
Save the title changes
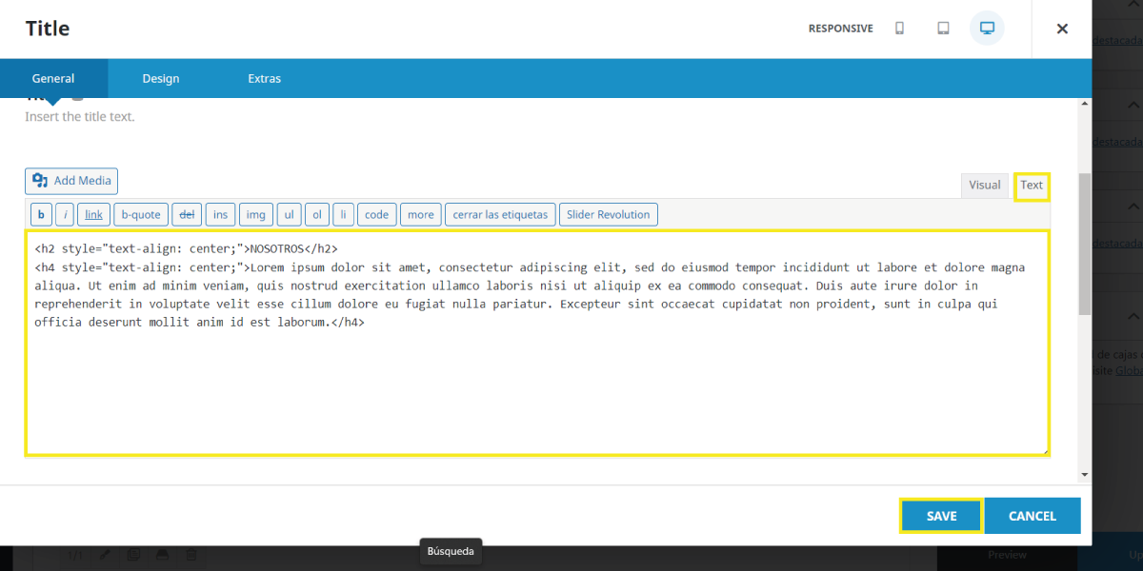(x=941, y=516)
